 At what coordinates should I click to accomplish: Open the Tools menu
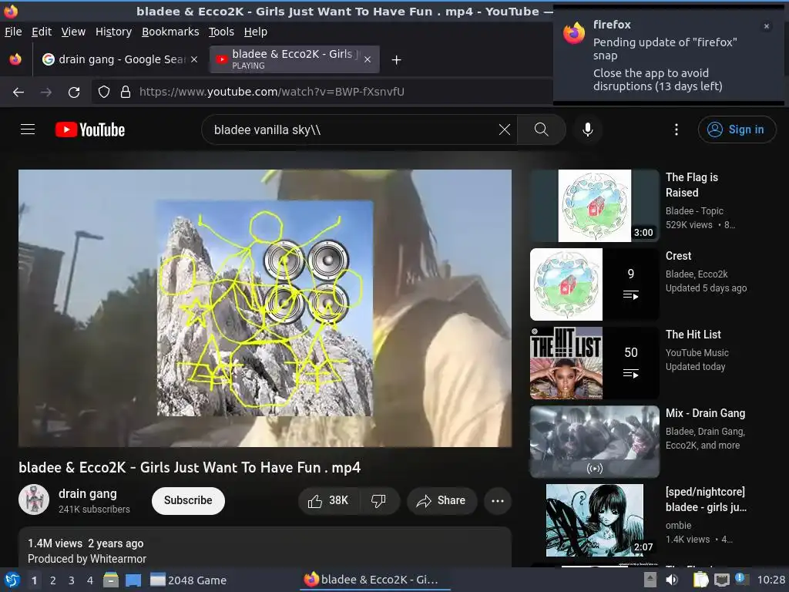(221, 32)
